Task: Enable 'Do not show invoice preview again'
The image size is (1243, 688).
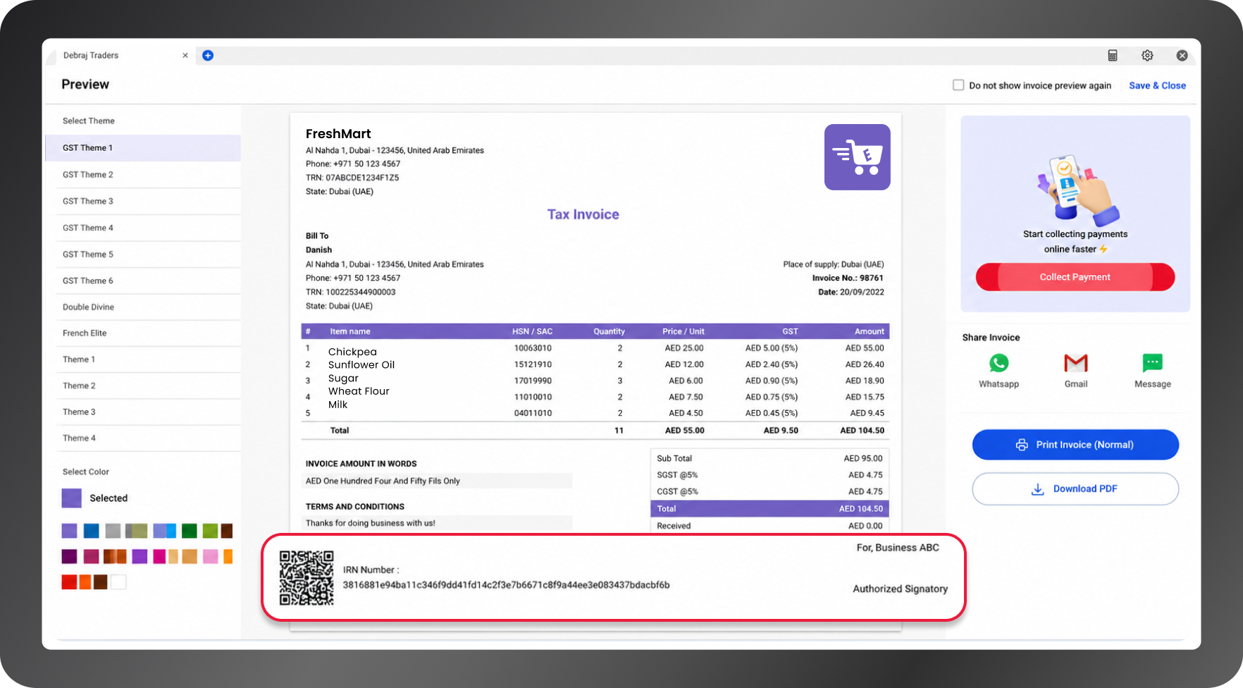Action: point(958,85)
